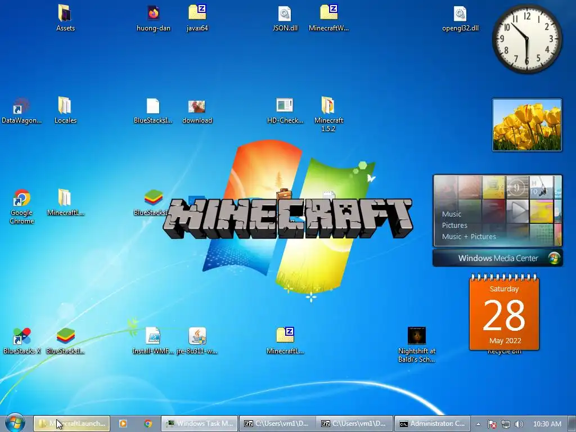The width and height of the screenshot is (576, 432).
Task: Switch to Administrator: C... command prompt window
Action: [433, 424]
